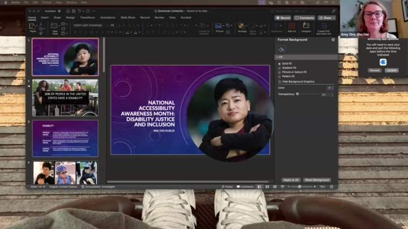Click the Paste clipboard icon
Screen dimensions: 408x229
click(32, 26)
